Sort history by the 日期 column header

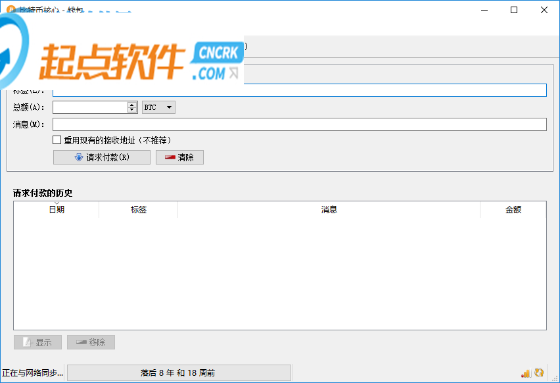[x=57, y=209]
